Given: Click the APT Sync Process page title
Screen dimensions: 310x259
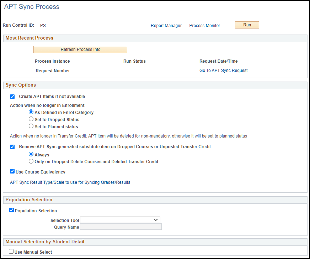Looking at the screenshot, I should [x=31, y=6].
